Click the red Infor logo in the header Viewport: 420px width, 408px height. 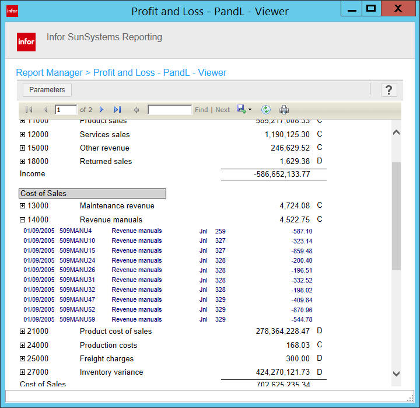[26, 42]
